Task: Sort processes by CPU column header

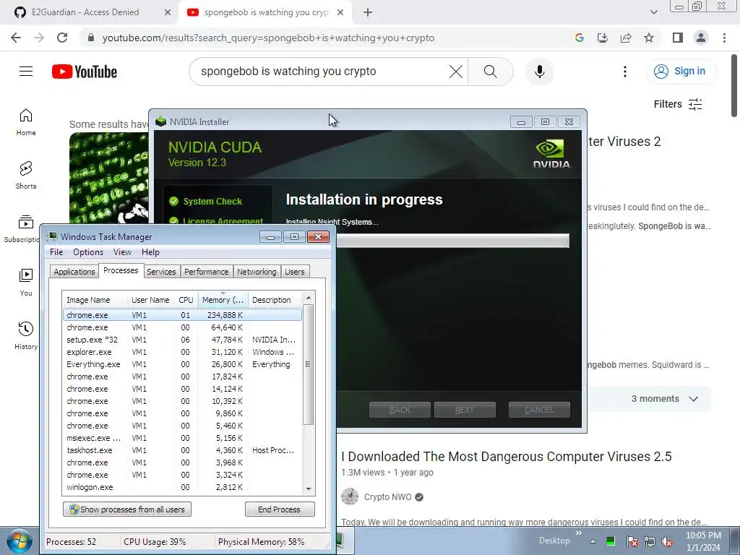Action: tap(186, 300)
